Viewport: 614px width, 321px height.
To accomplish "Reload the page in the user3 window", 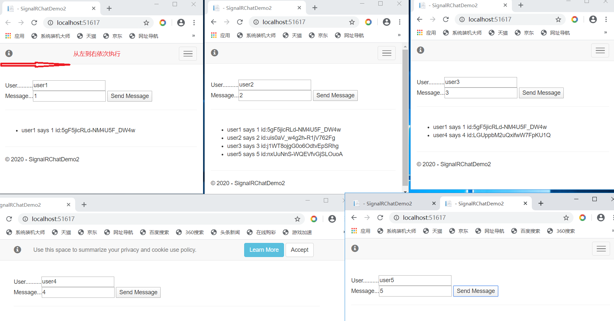I will (446, 19).
